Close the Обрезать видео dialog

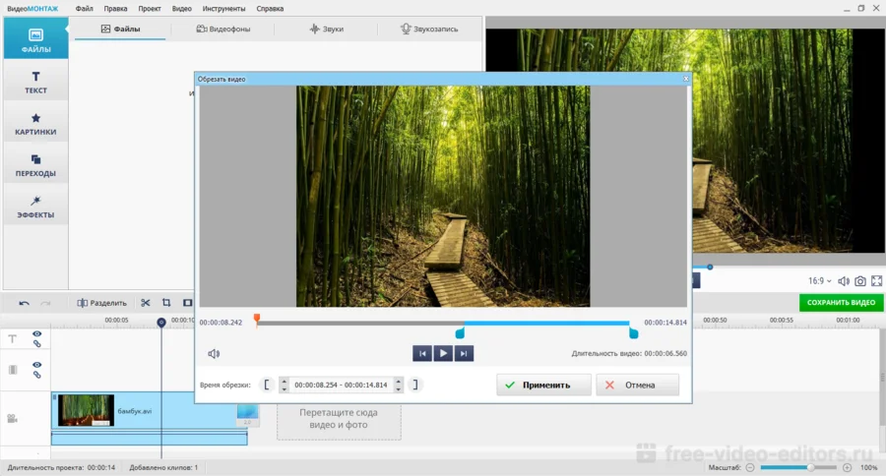click(x=686, y=79)
